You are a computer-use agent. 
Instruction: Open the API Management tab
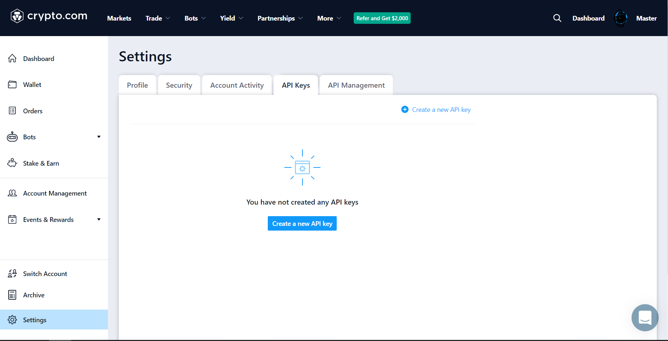tap(356, 85)
